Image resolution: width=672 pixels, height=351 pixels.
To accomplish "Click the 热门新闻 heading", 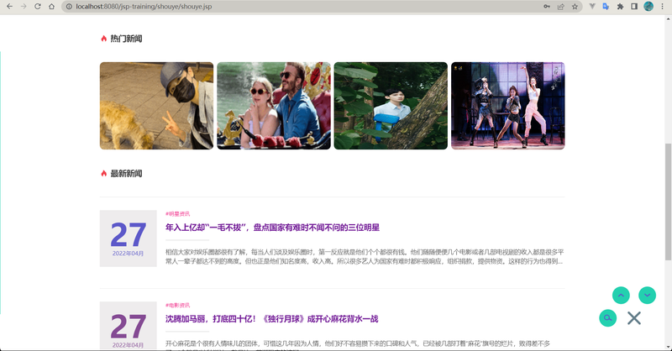I will [127, 39].
